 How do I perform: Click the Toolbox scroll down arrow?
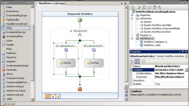[32, 99]
